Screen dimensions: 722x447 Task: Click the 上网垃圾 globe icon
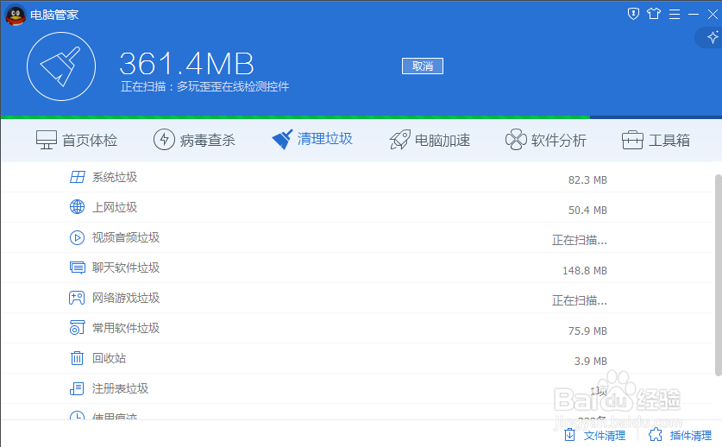pyautogui.click(x=77, y=207)
